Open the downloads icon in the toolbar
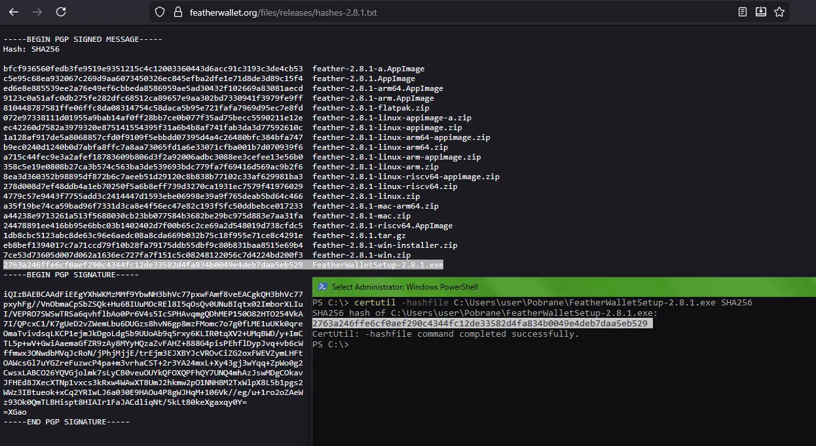 (x=760, y=12)
